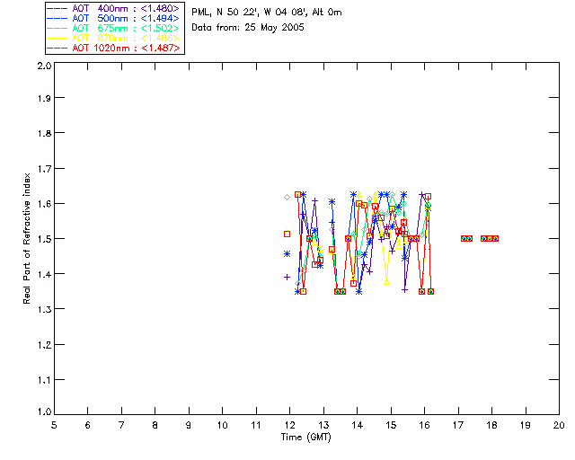Click the AOT 1020nm red legend entry
The width and height of the screenshot is (575, 460).
pos(113,48)
